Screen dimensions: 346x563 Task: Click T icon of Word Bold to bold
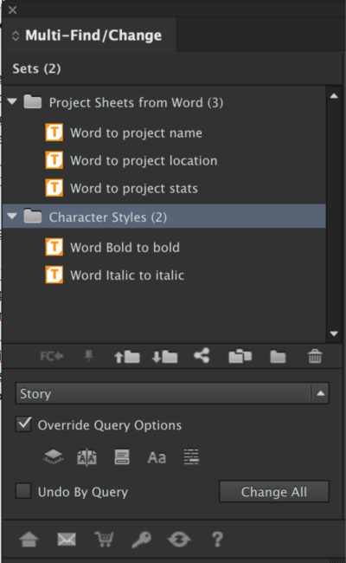tap(54, 247)
